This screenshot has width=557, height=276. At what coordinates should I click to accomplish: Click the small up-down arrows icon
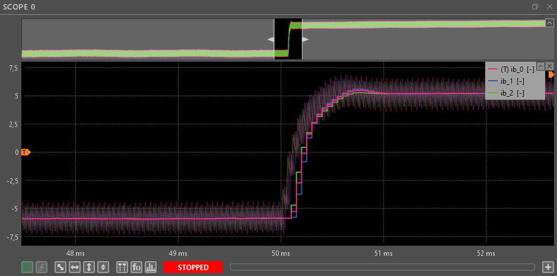point(103,267)
